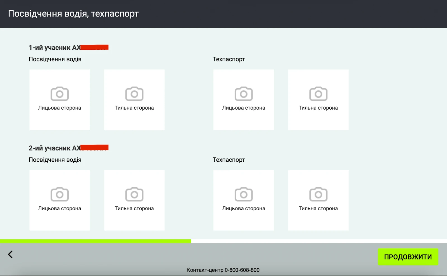
Task: Click the green progress bar
Action: coord(96,241)
